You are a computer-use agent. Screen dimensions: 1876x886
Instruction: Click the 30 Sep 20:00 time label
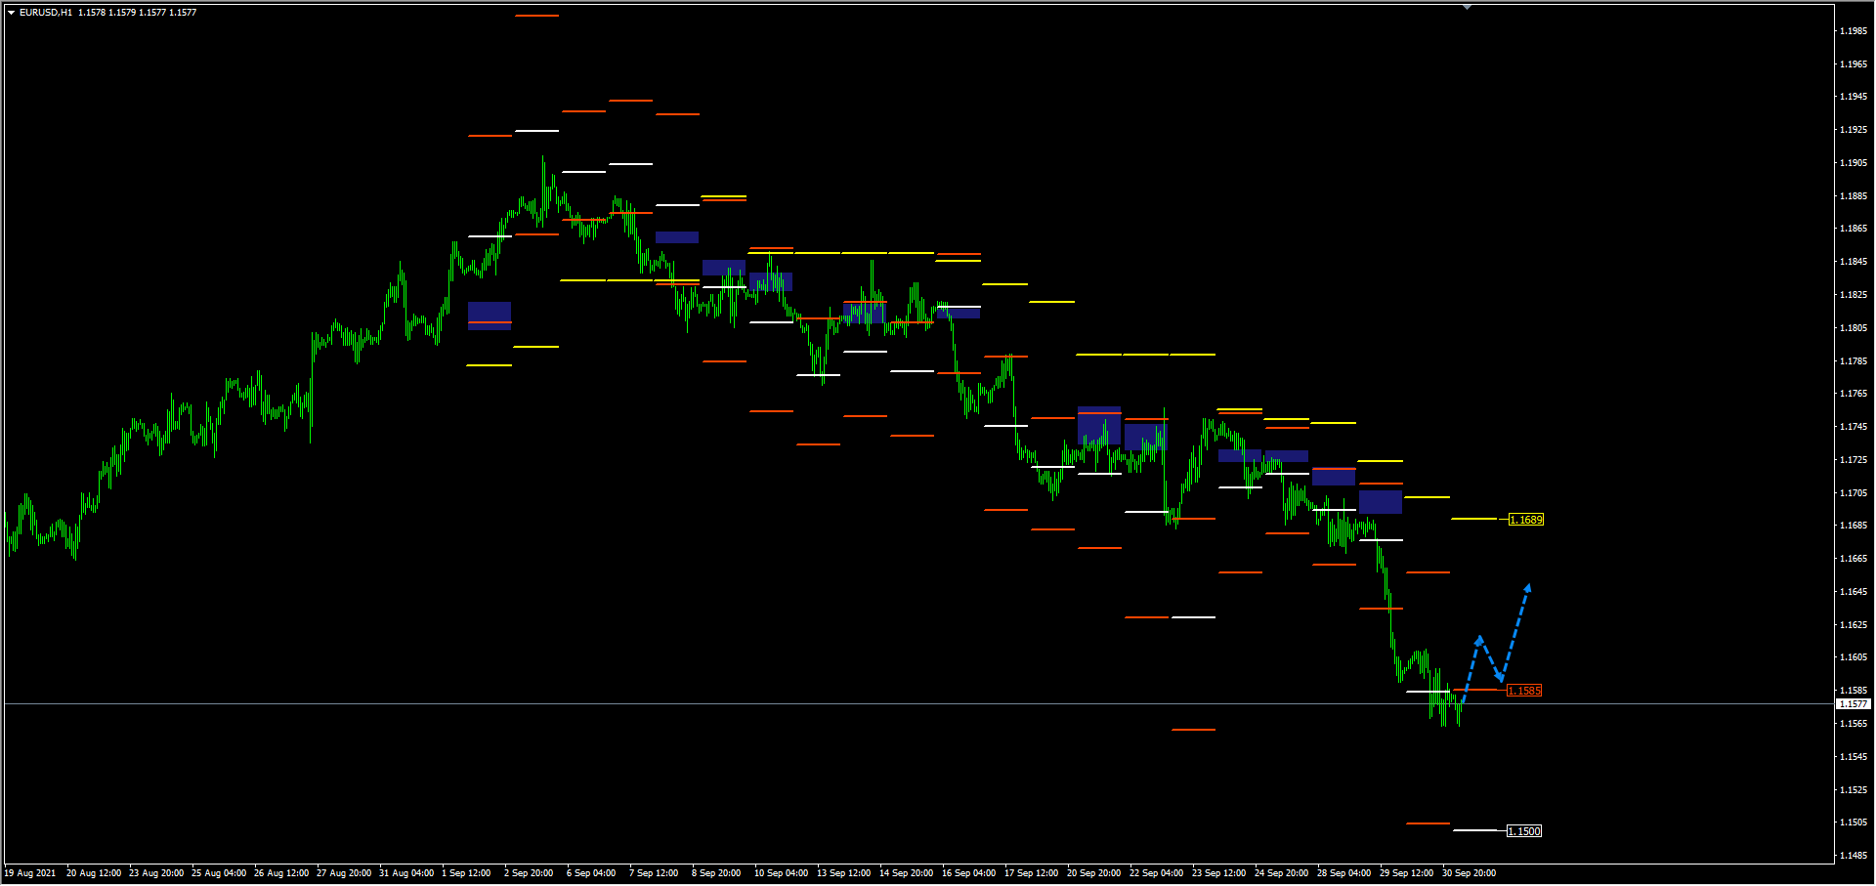pyautogui.click(x=1469, y=873)
